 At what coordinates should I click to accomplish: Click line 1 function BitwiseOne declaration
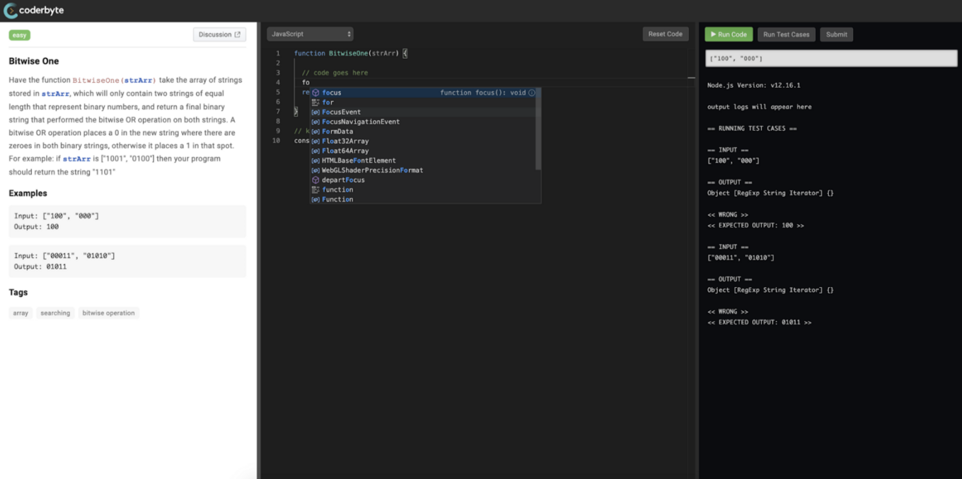pyautogui.click(x=350, y=53)
